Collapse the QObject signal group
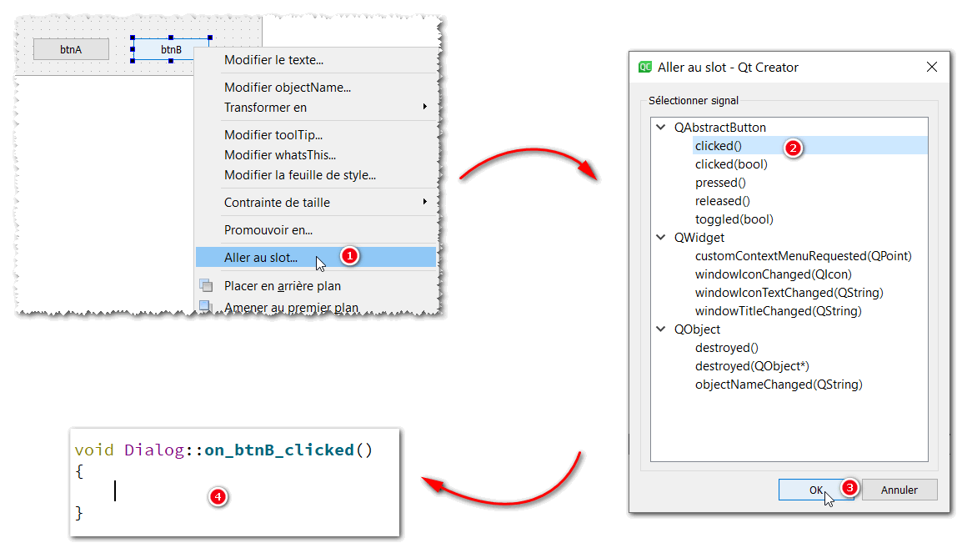Screen dimensions: 962x553 click(x=661, y=329)
